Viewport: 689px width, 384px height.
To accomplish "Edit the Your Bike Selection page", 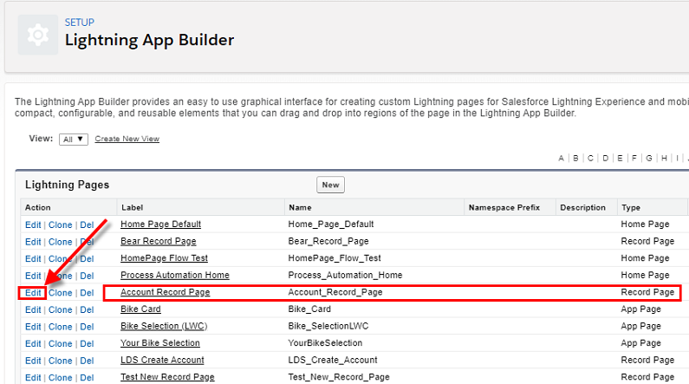I will click(x=33, y=344).
